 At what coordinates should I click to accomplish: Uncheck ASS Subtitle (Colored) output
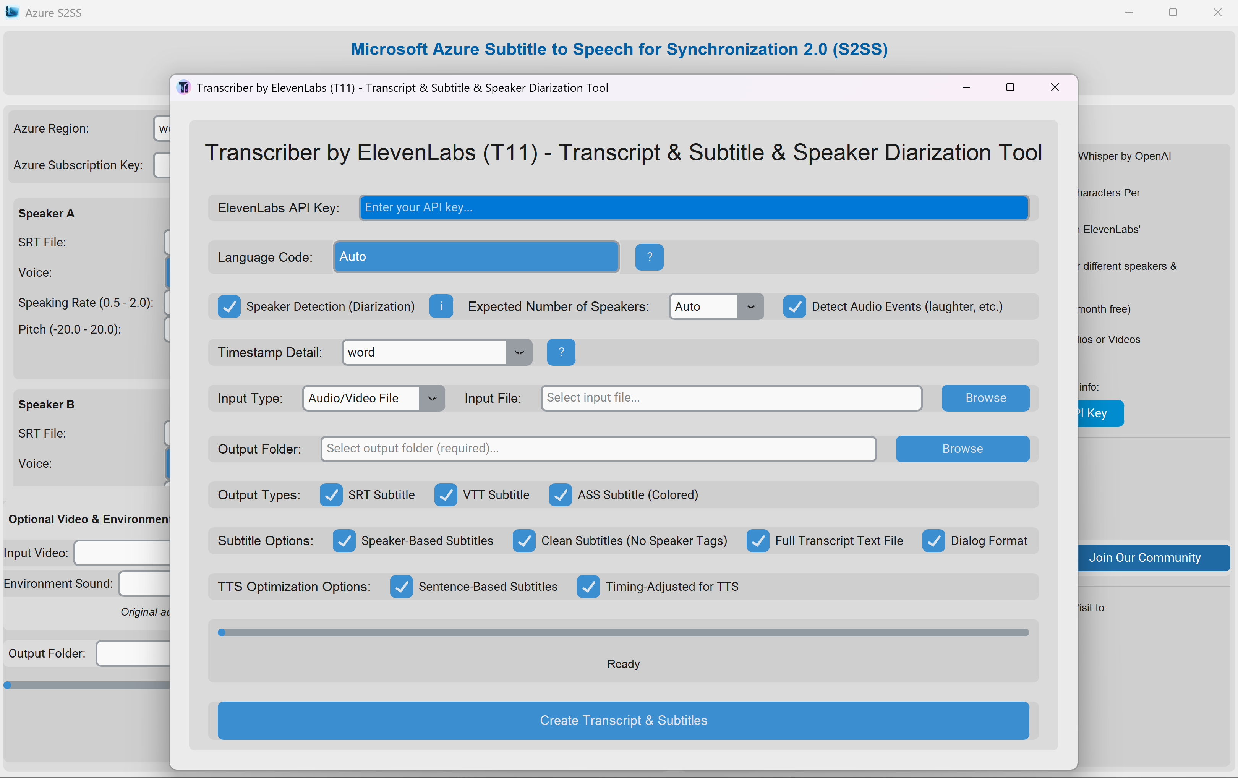(x=560, y=495)
